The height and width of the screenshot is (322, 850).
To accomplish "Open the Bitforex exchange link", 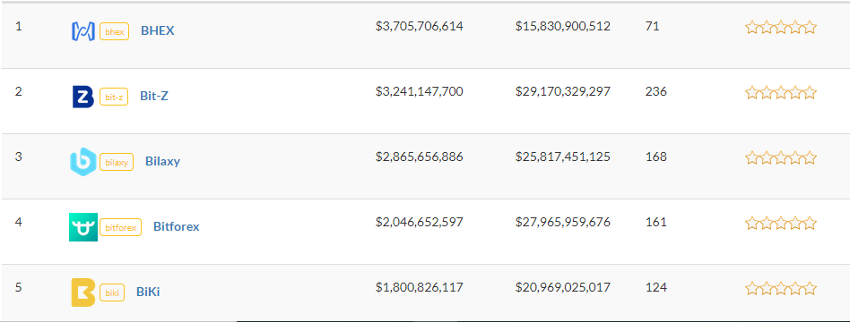I will (x=176, y=227).
